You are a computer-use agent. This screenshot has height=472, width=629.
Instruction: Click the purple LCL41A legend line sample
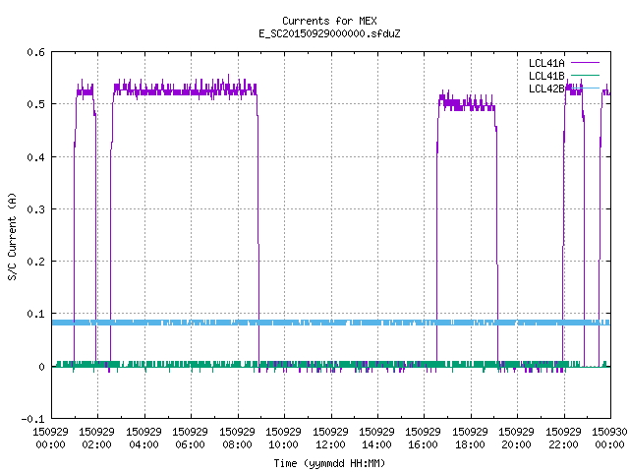tap(585, 63)
